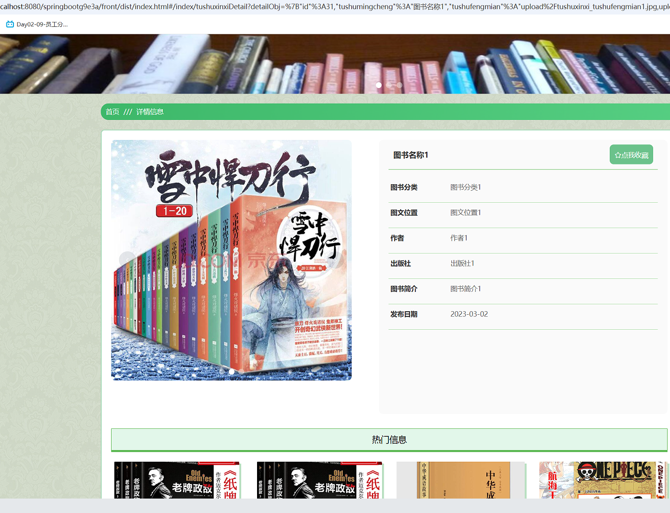Select the third dot of book cover carousel
This screenshot has width=670, height=513.
[242, 372]
